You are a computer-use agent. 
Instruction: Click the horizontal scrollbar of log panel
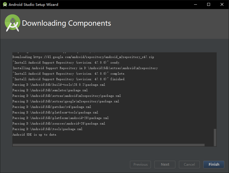[x=108, y=145]
